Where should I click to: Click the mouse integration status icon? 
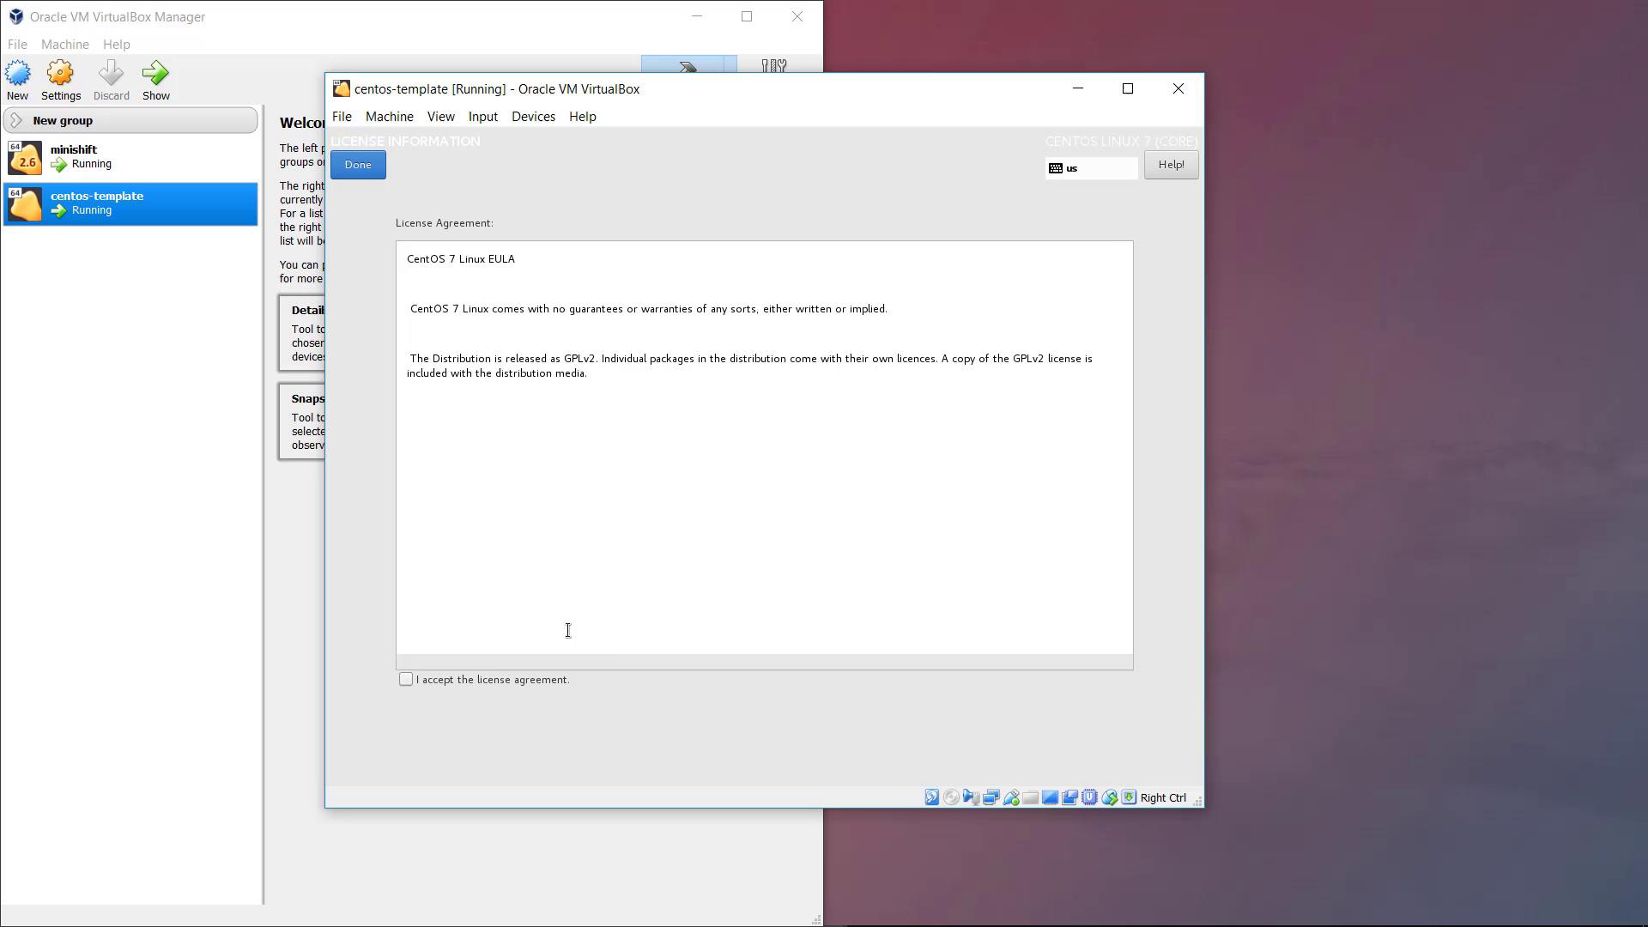click(1109, 797)
